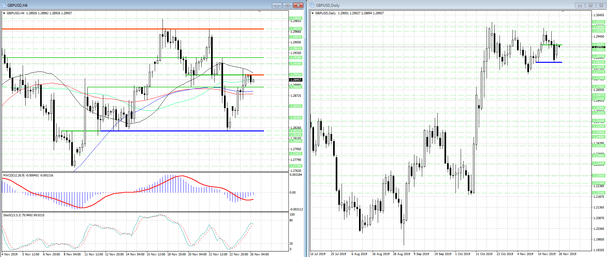
Task: Minimize the GBPUSD,Daily chart window
Action: pos(580,5)
